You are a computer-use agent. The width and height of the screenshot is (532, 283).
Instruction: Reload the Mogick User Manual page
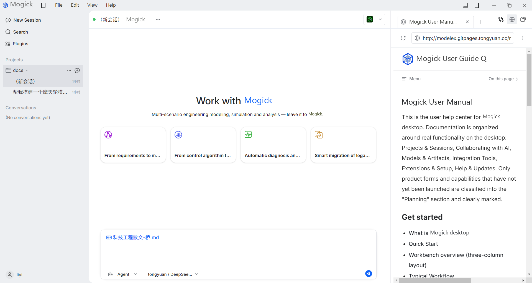pos(403,38)
